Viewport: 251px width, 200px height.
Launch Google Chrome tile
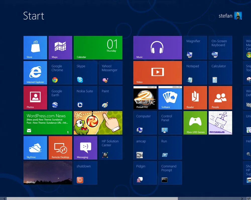pos(60,73)
